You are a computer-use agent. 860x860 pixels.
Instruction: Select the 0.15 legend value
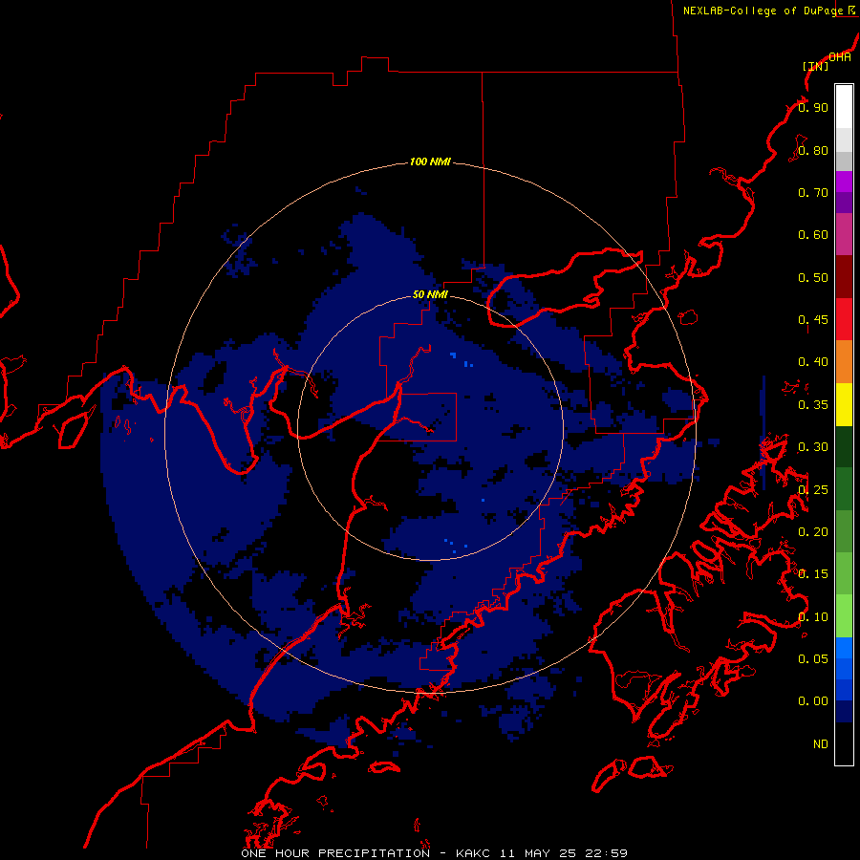(x=813, y=574)
